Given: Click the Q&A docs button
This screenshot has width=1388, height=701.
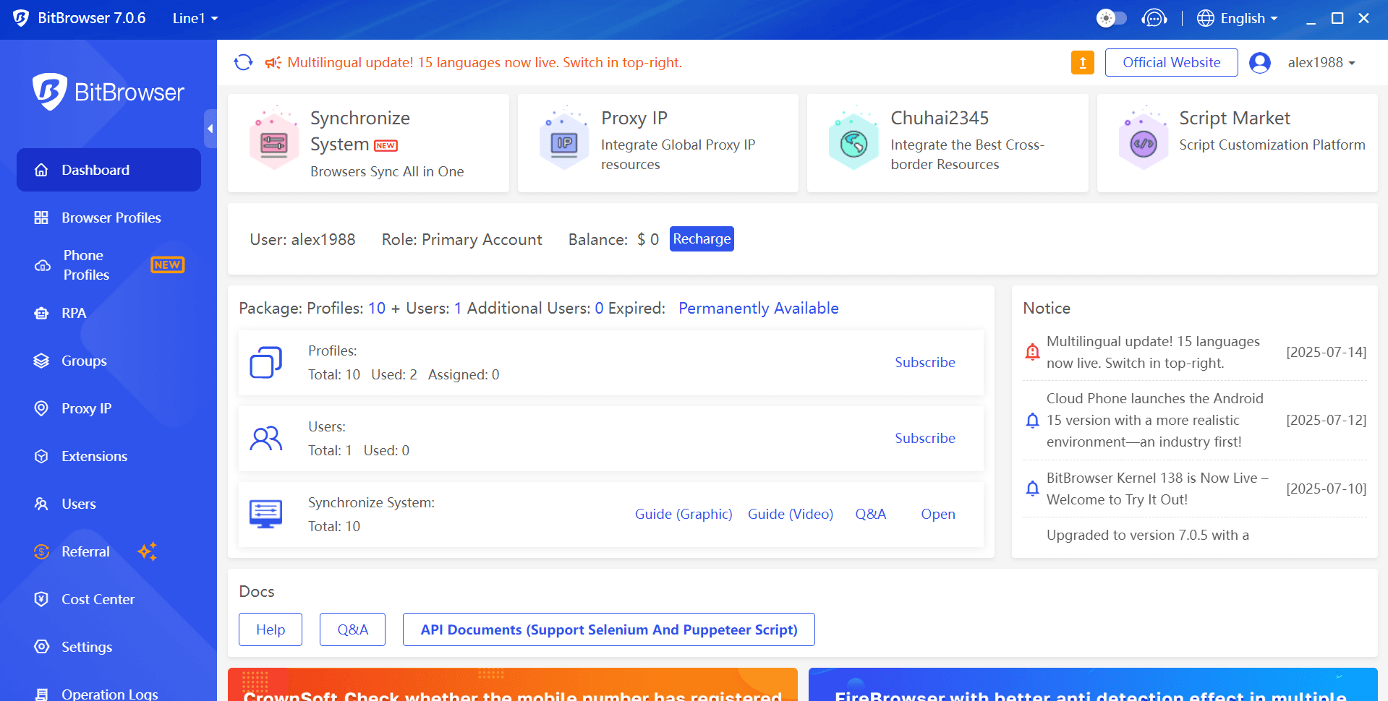Looking at the screenshot, I should tap(352, 629).
